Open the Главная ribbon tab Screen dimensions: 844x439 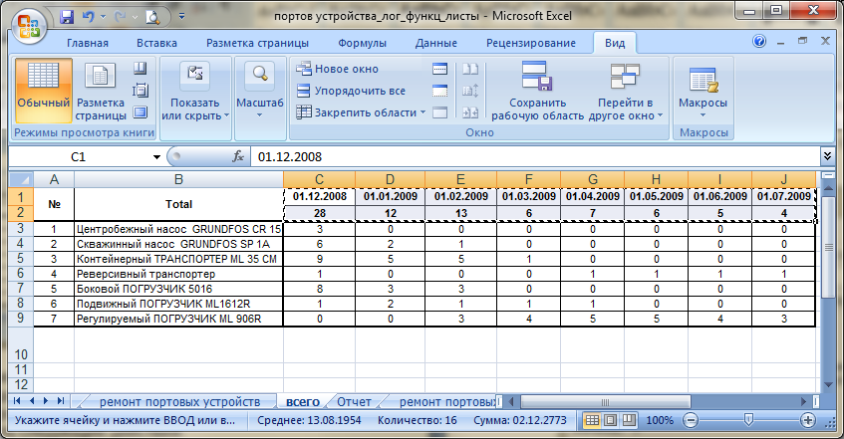point(88,43)
